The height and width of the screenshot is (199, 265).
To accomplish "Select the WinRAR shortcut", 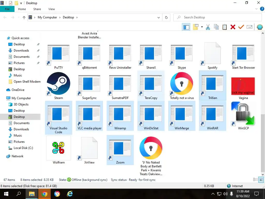I will coord(212,116).
